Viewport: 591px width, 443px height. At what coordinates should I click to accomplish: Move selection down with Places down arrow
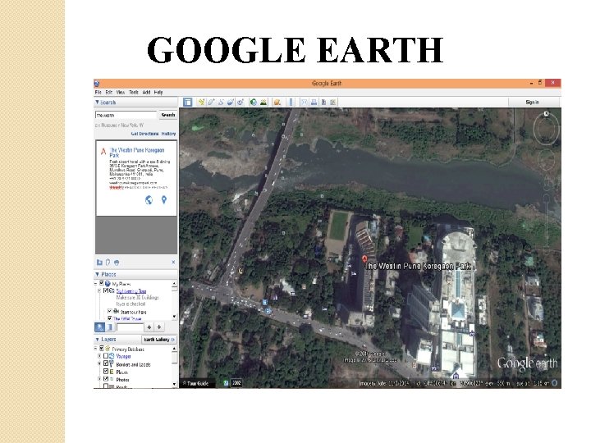pos(159,327)
